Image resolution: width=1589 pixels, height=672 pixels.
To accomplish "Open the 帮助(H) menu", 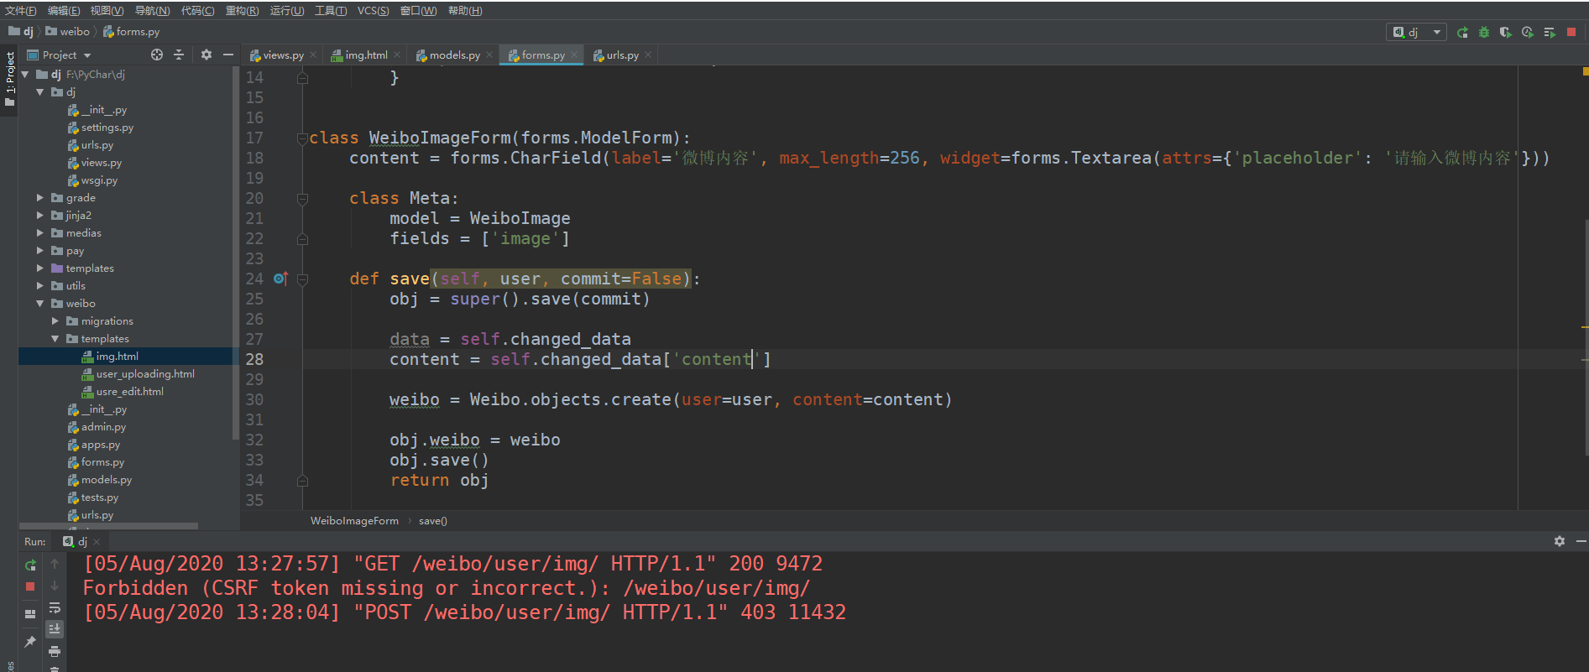I will [465, 11].
